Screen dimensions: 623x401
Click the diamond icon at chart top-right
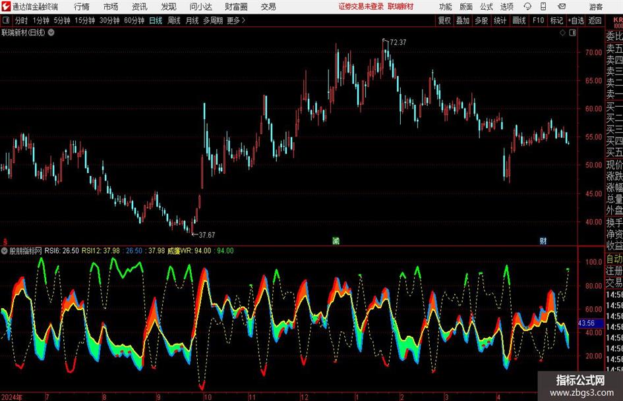(562, 33)
